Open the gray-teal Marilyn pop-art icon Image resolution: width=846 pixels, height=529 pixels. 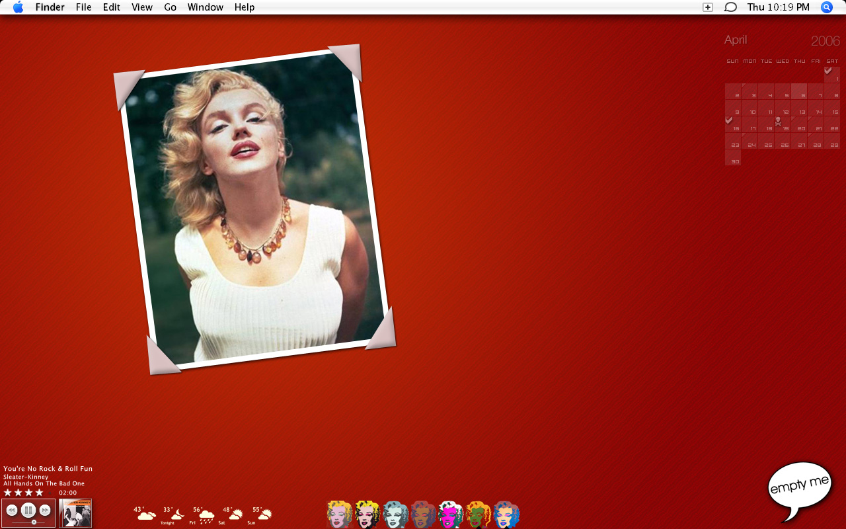coord(395,514)
